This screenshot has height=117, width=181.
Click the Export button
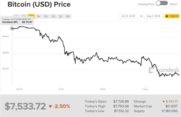(x=172, y=16)
